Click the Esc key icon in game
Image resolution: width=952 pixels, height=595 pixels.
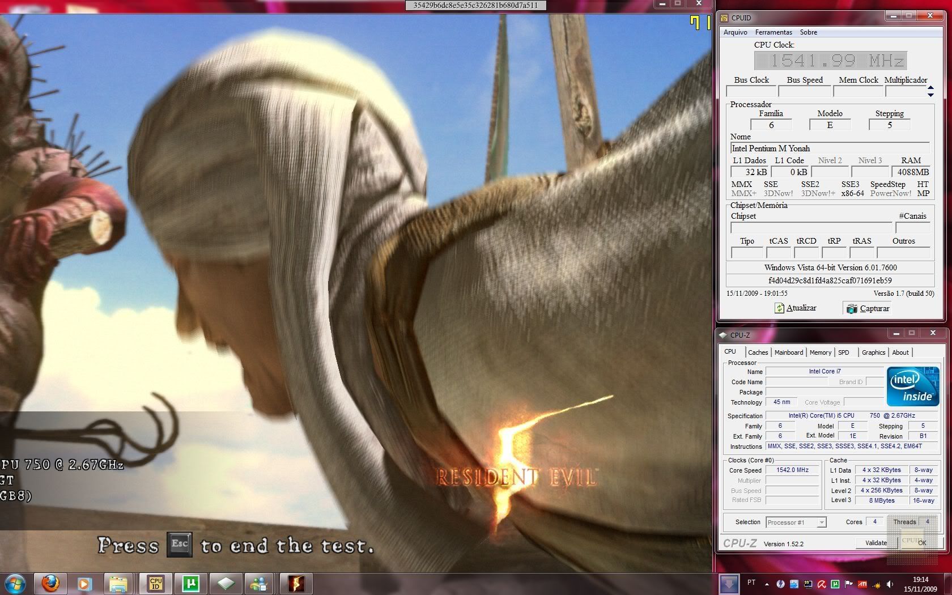pyautogui.click(x=180, y=545)
